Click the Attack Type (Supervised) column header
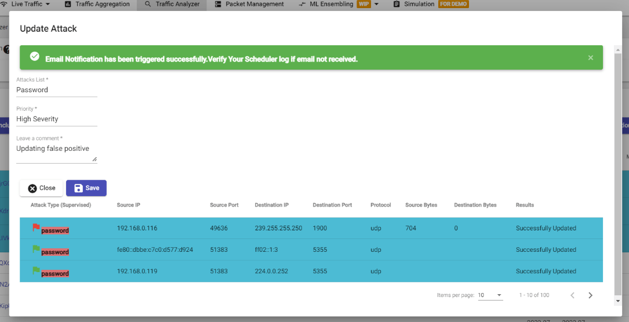The height and width of the screenshot is (322, 629). [x=61, y=205]
